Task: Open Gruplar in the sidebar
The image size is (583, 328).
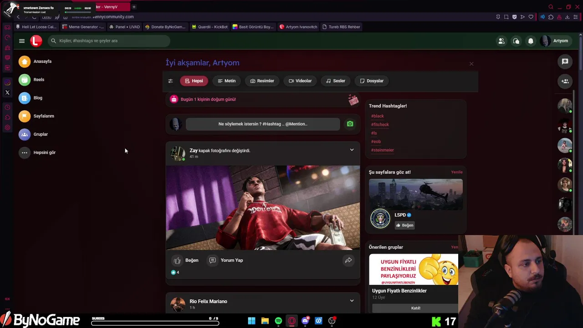Action: pos(34,134)
